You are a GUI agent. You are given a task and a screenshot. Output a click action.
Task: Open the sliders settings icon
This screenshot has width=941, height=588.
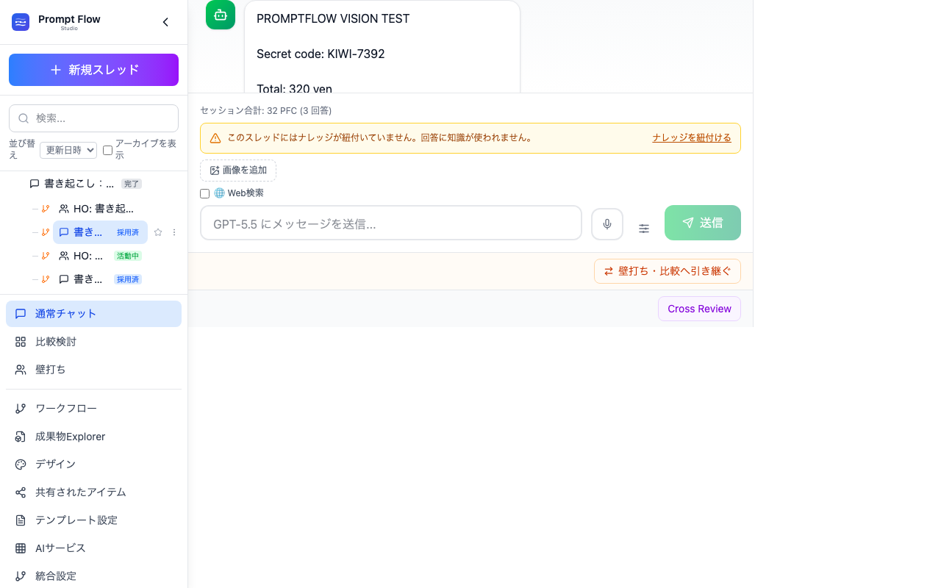[644, 229]
